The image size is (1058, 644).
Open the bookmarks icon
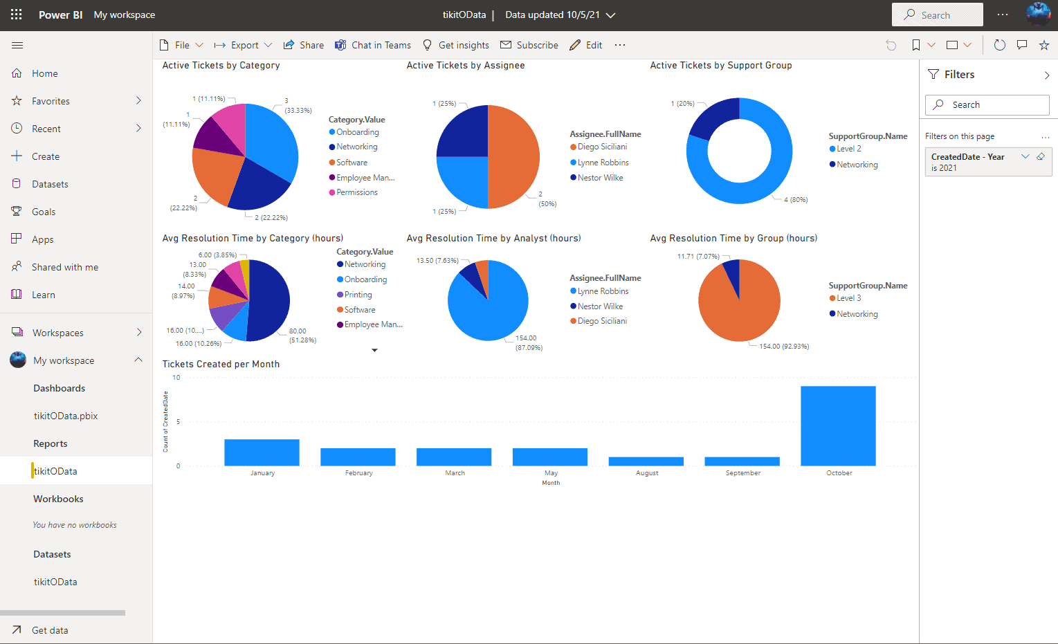pos(916,45)
